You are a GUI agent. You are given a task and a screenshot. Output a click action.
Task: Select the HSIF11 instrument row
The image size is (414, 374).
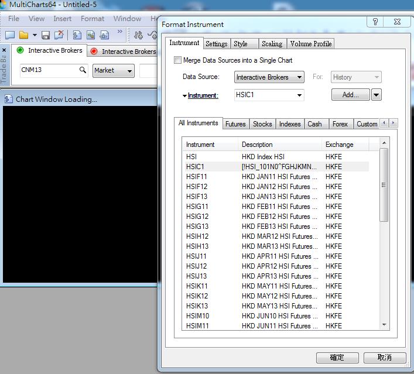[276, 177]
